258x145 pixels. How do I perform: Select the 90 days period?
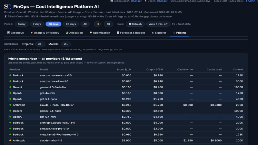click(71, 24)
